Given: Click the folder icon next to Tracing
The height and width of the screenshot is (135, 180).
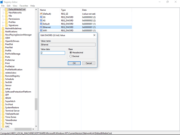Looking at the screenshot, I should point(3,123).
